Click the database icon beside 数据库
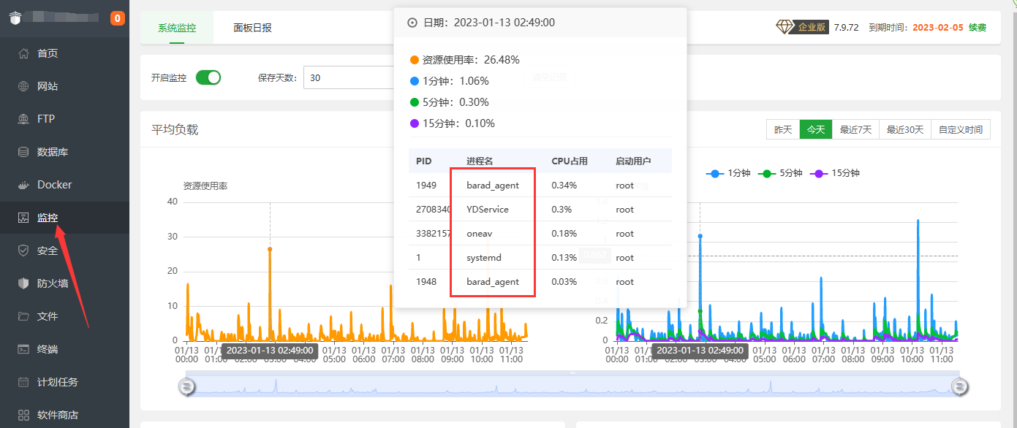Image resolution: width=1017 pixels, height=428 pixels. pos(23,152)
